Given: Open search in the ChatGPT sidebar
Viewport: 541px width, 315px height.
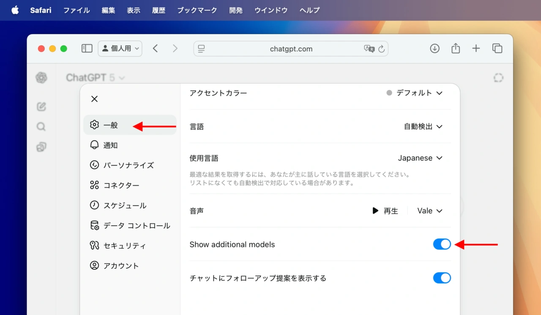Looking at the screenshot, I should [41, 126].
